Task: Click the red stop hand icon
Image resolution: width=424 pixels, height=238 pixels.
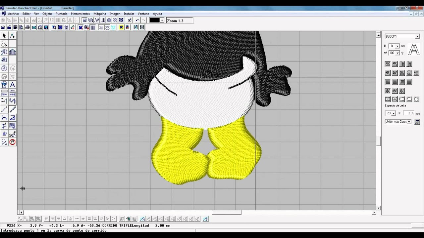Action: (x=12, y=142)
